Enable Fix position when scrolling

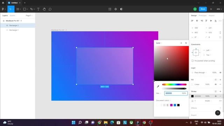pos(192,61)
